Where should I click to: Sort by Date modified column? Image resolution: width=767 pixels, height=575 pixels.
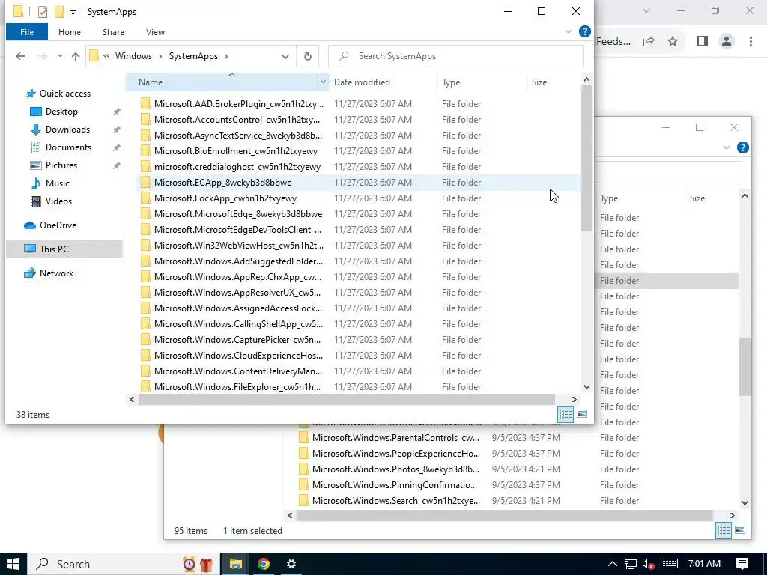(362, 82)
